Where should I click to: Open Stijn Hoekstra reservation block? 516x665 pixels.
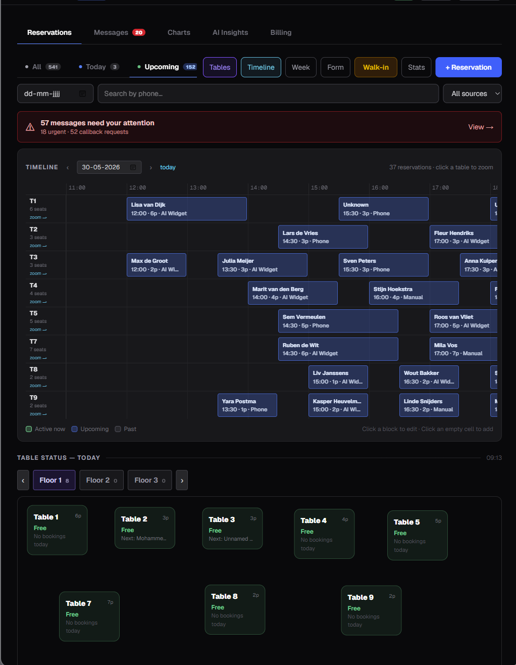click(414, 293)
